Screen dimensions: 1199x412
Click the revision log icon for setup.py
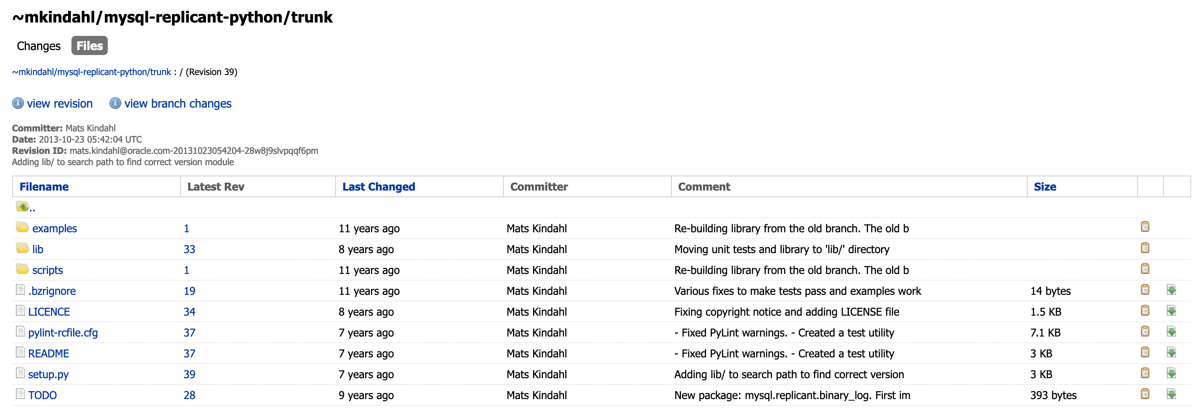(1145, 373)
